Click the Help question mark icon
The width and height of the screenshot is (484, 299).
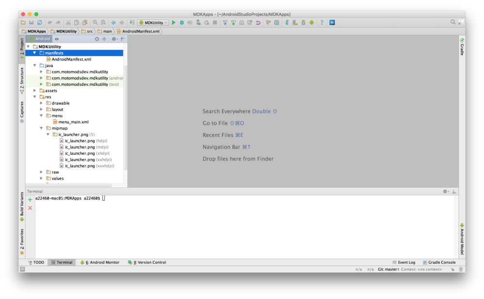pyautogui.click(x=322, y=23)
